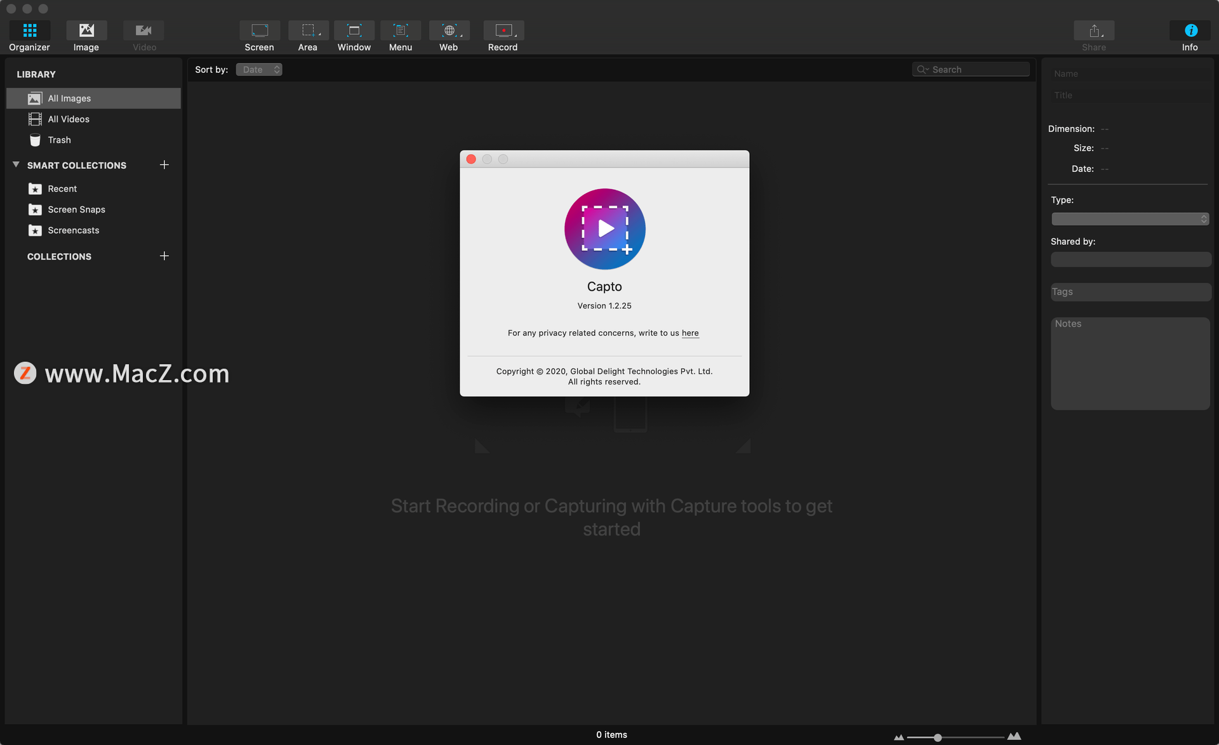The image size is (1219, 745).
Task: Close the About Capto dialog
Action: click(x=471, y=159)
